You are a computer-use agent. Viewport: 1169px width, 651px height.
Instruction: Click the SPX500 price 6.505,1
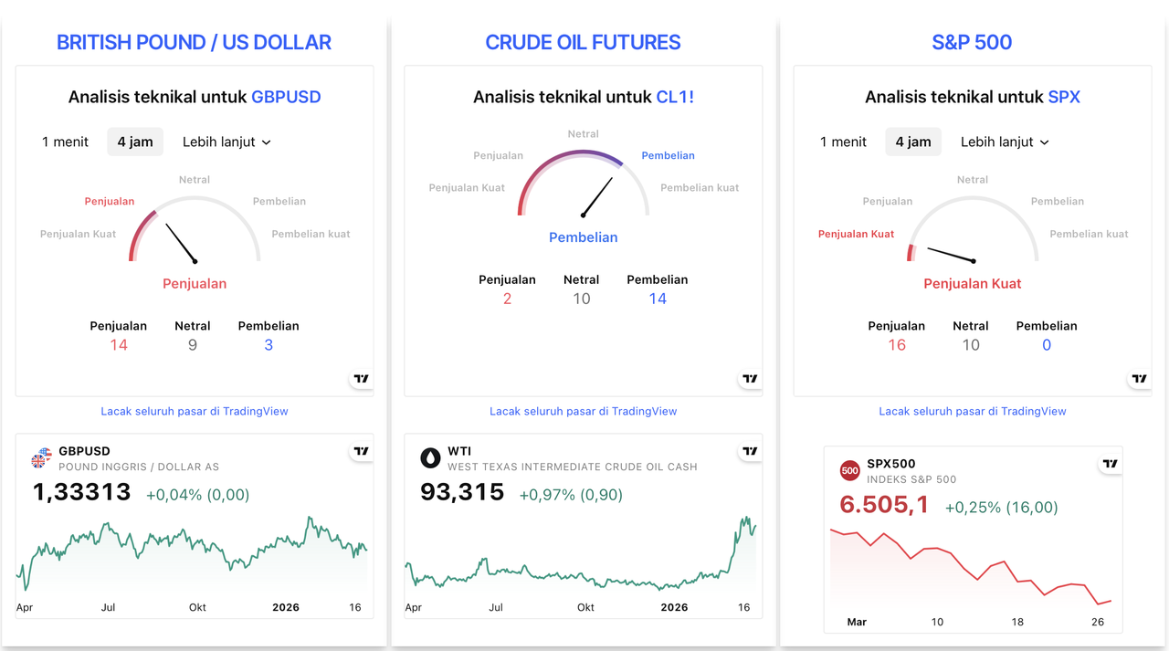(884, 505)
